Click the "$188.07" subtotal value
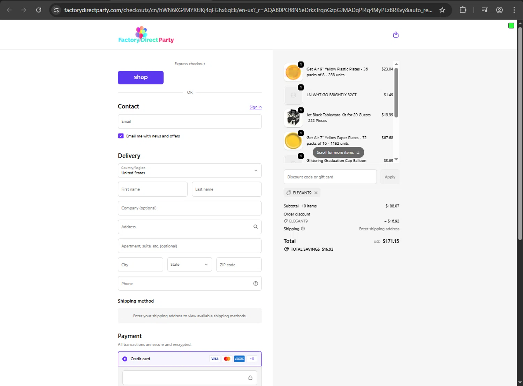The image size is (523, 386). (392, 206)
